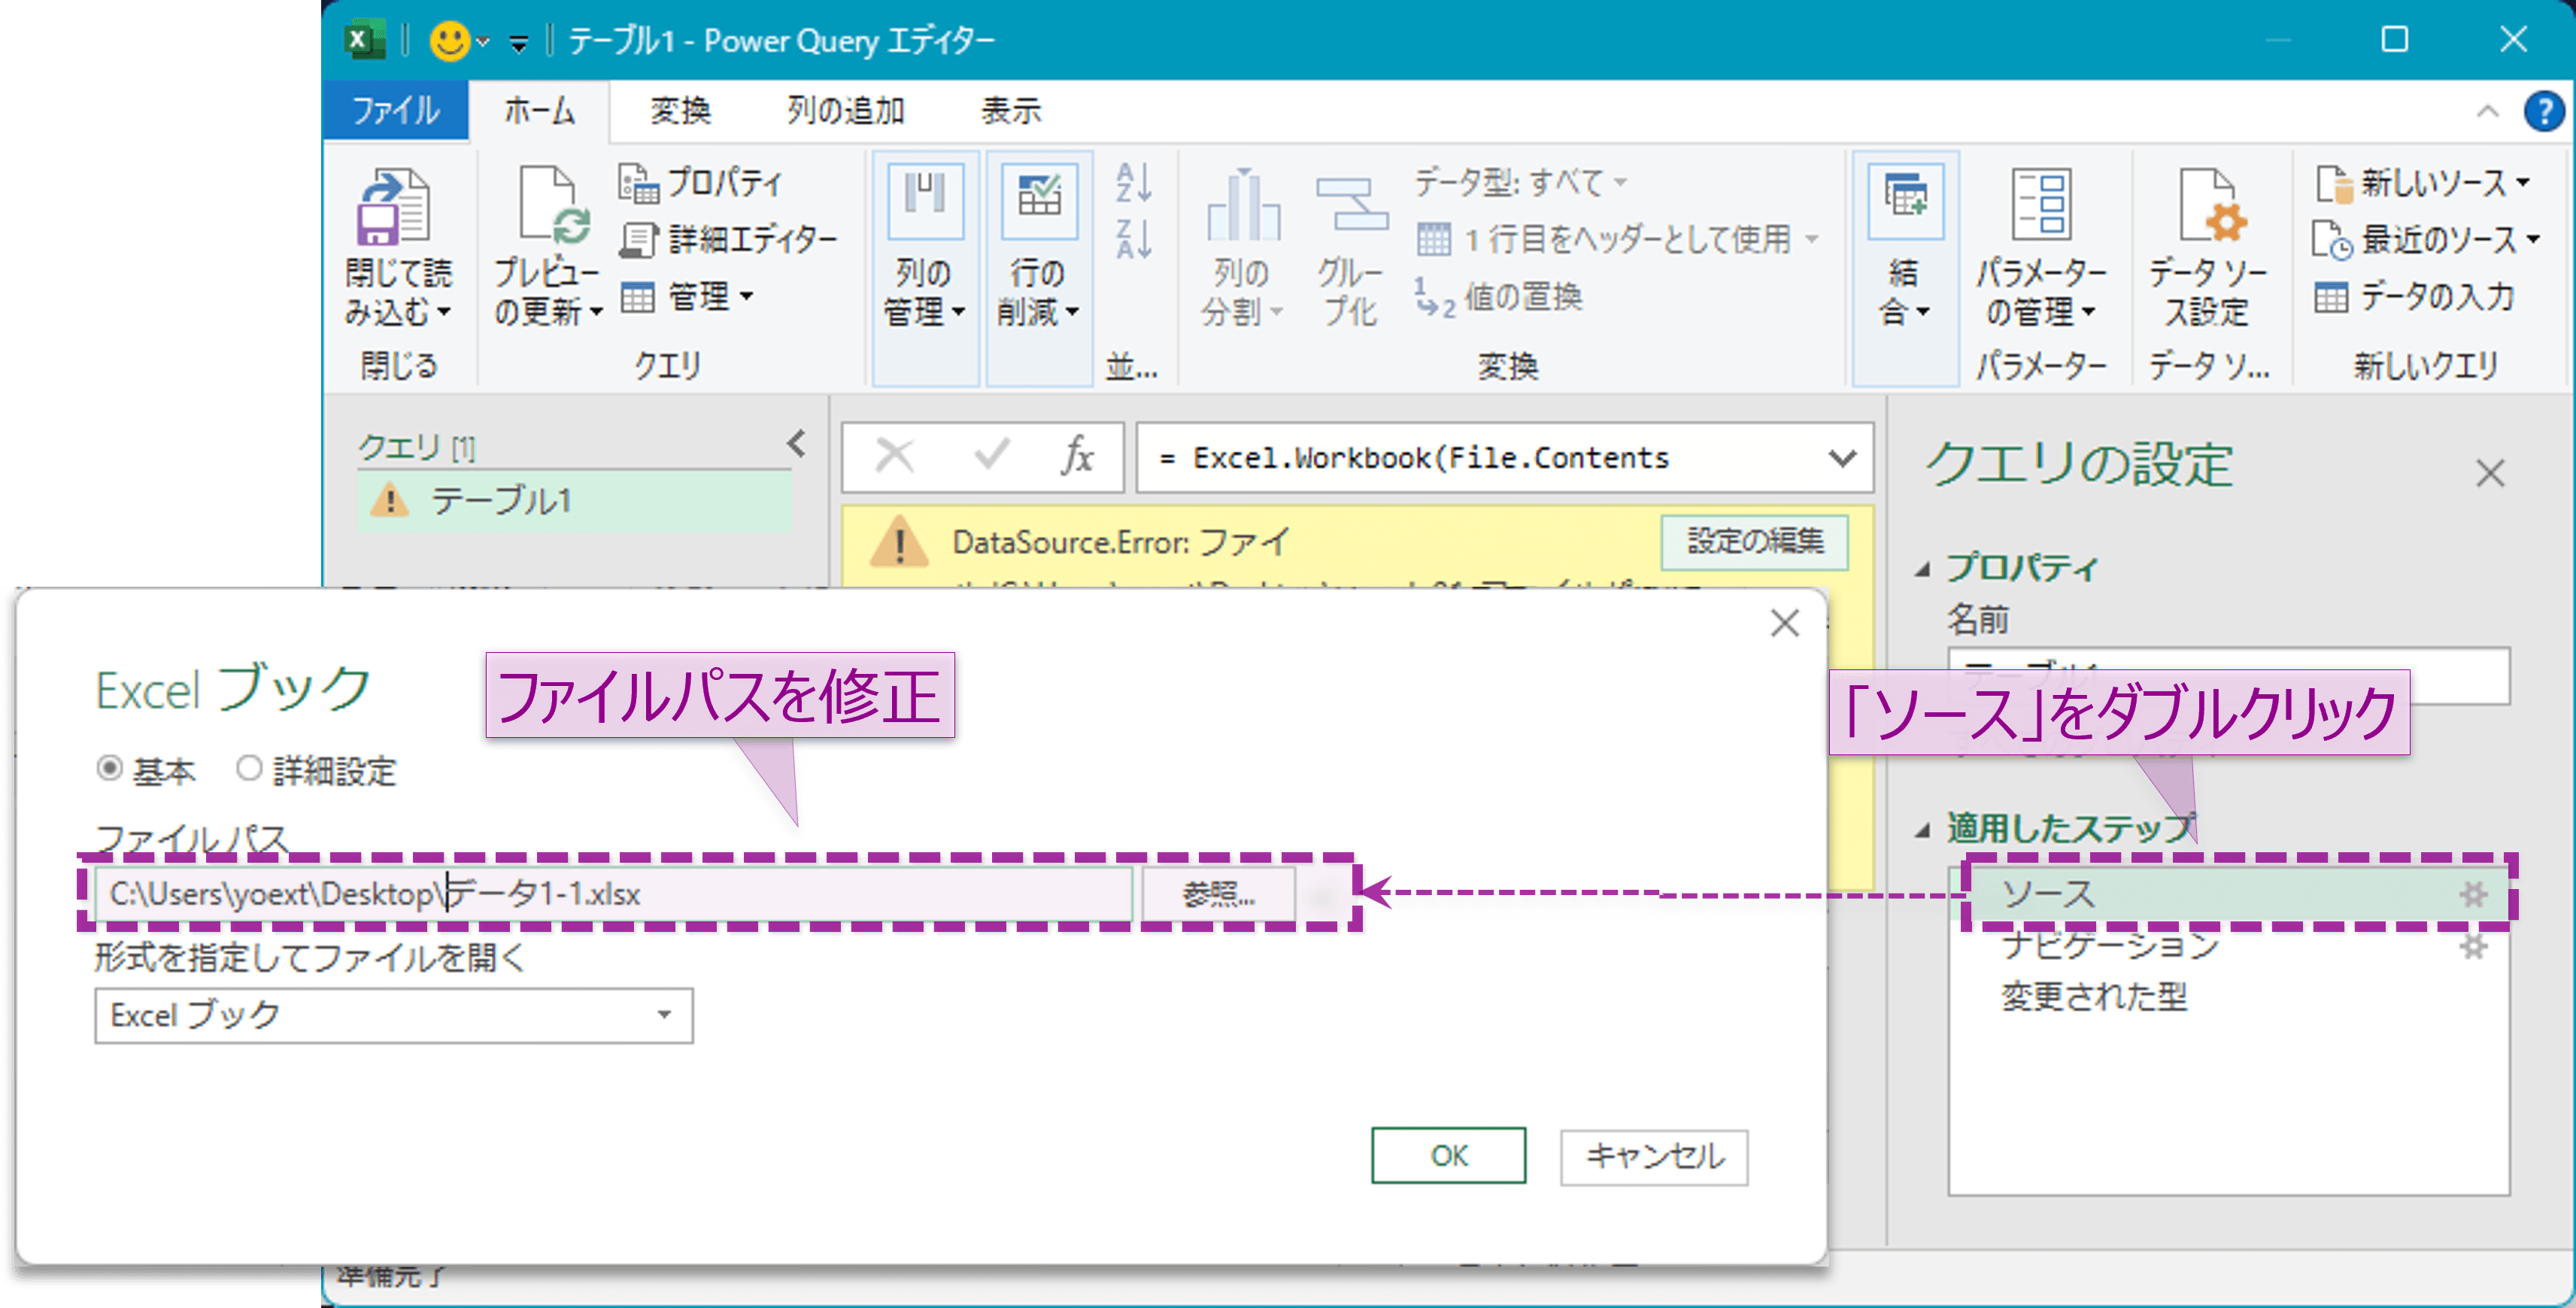2576x1308 pixels.
Task: Click inside the ファイルパス input field
Action: tap(600, 894)
